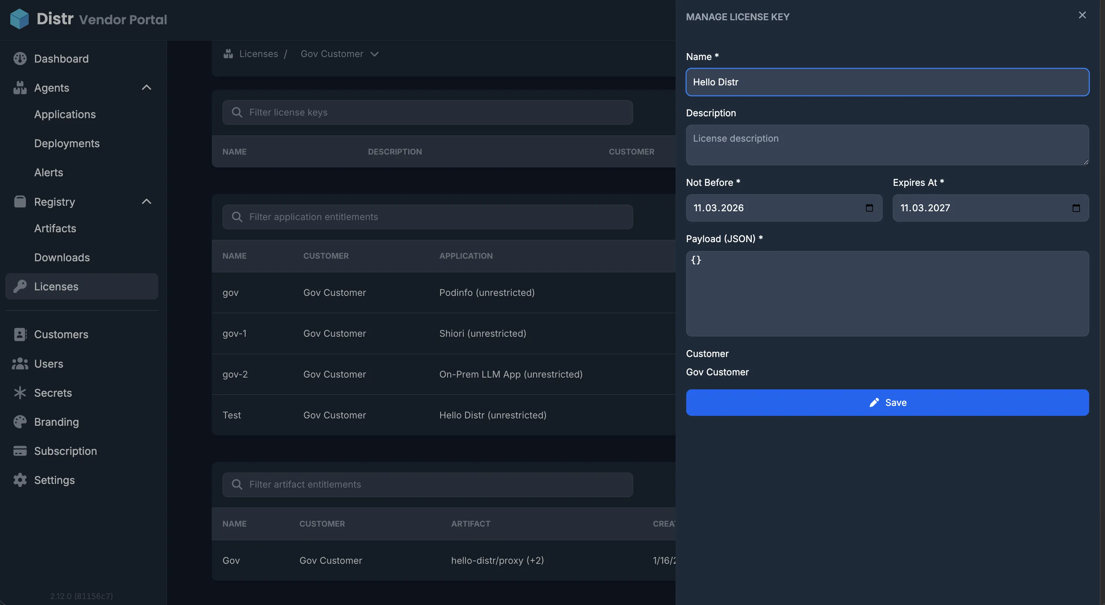
Task: Click the Users group icon
Action: pos(20,363)
